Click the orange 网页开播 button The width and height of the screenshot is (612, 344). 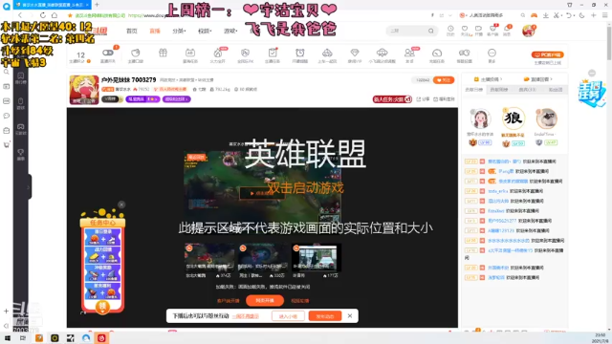[x=265, y=301]
